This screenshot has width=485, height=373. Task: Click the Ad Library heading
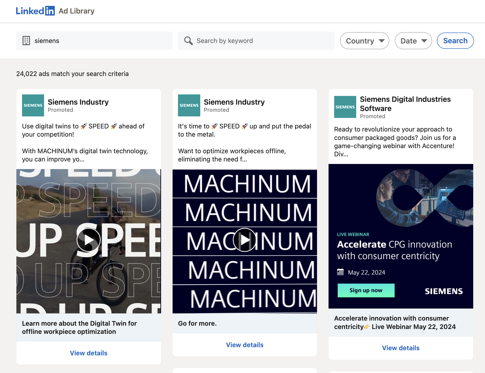77,11
